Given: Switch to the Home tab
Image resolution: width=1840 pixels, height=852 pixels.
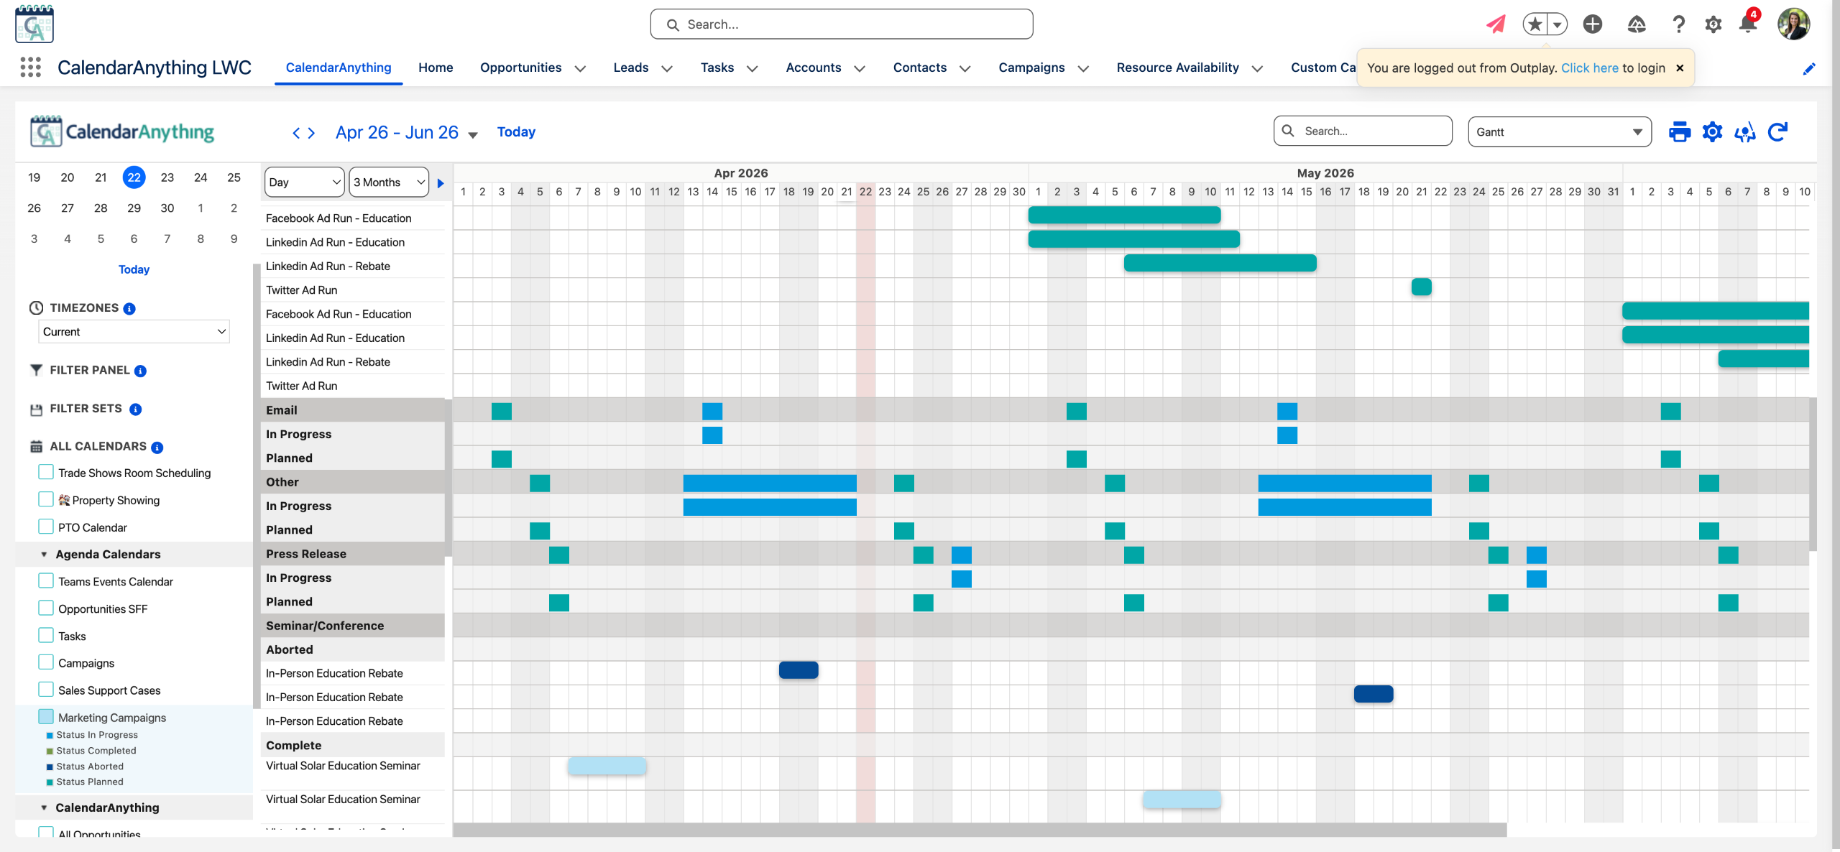Looking at the screenshot, I should click(x=436, y=68).
